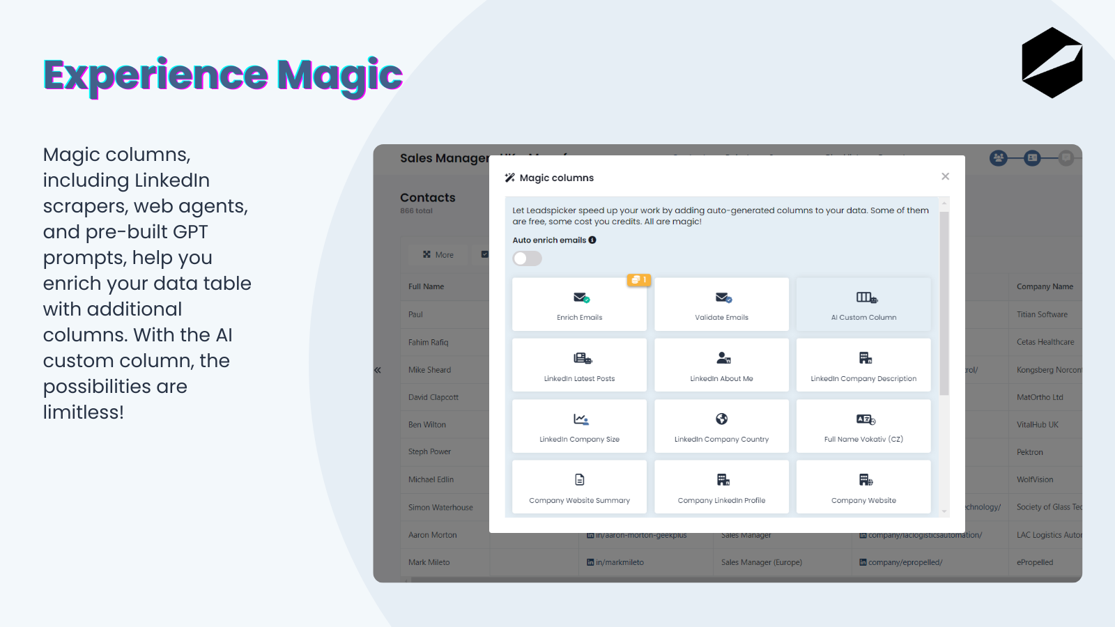Select the Fahim Rafiq contact

(x=429, y=342)
